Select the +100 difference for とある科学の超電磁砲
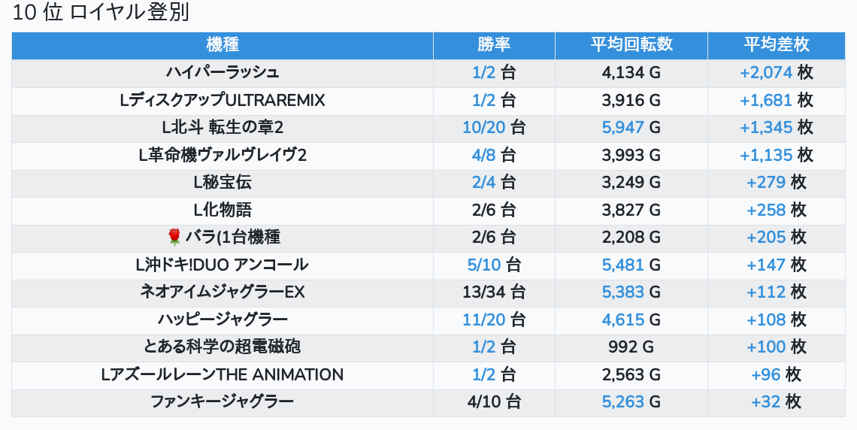The width and height of the screenshot is (857, 430). click(766, 347)
